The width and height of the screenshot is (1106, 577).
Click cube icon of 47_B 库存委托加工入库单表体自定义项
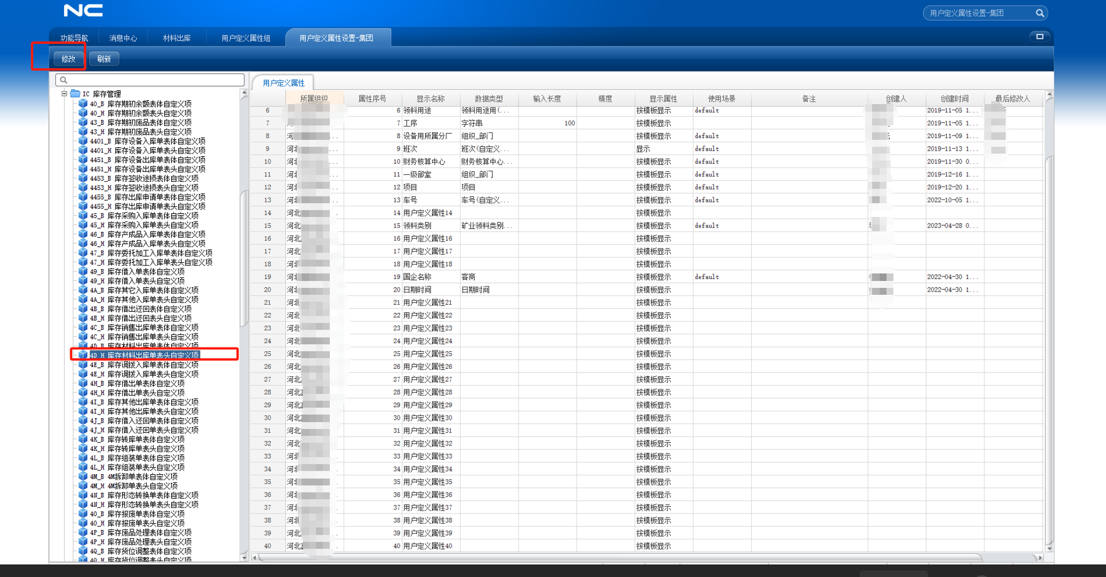pos(83,253)
